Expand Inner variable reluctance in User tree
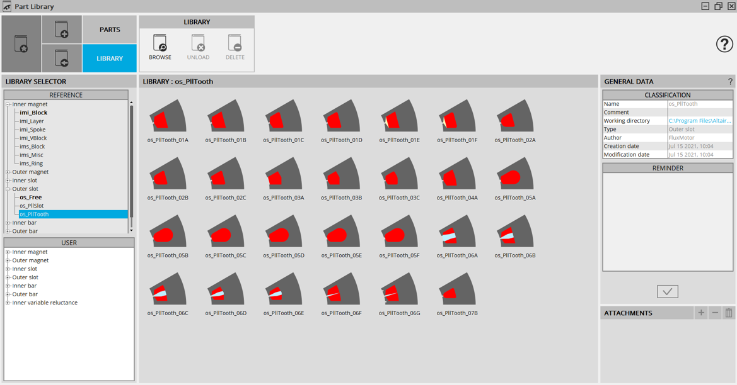737x385 pixels. click(8, 303)
